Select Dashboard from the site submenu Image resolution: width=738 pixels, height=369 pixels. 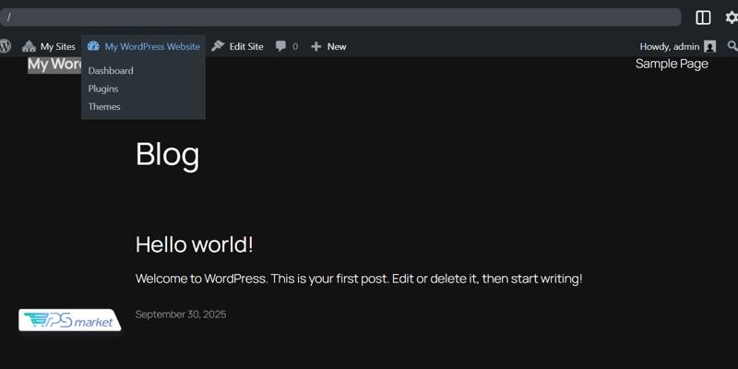point(111,71)
